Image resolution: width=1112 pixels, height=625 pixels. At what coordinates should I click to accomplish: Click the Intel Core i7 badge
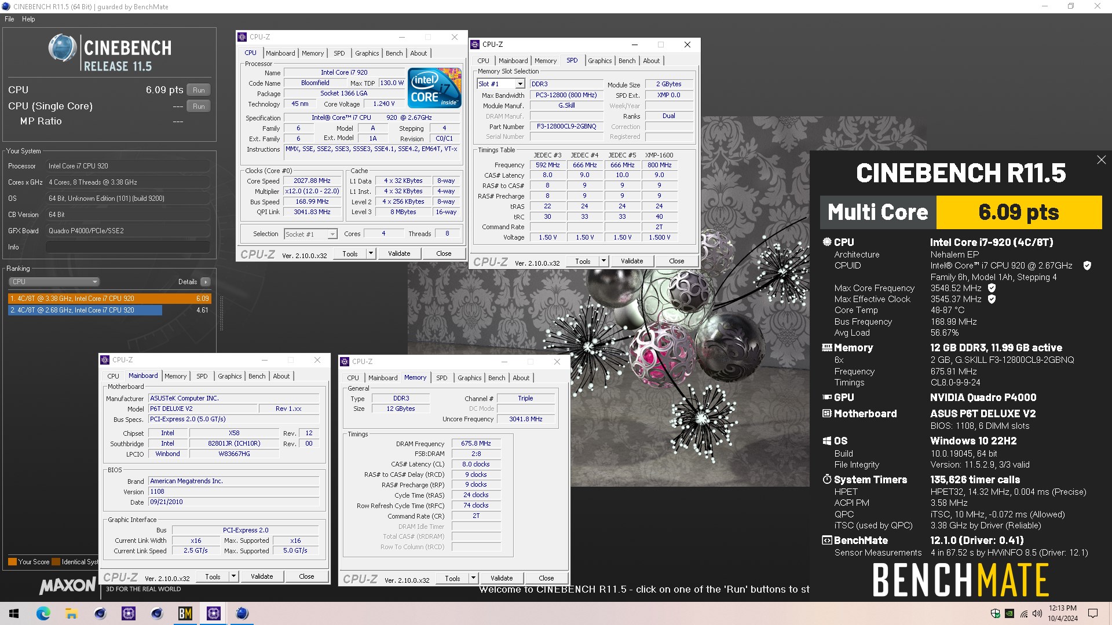click(x=434, y=87)
